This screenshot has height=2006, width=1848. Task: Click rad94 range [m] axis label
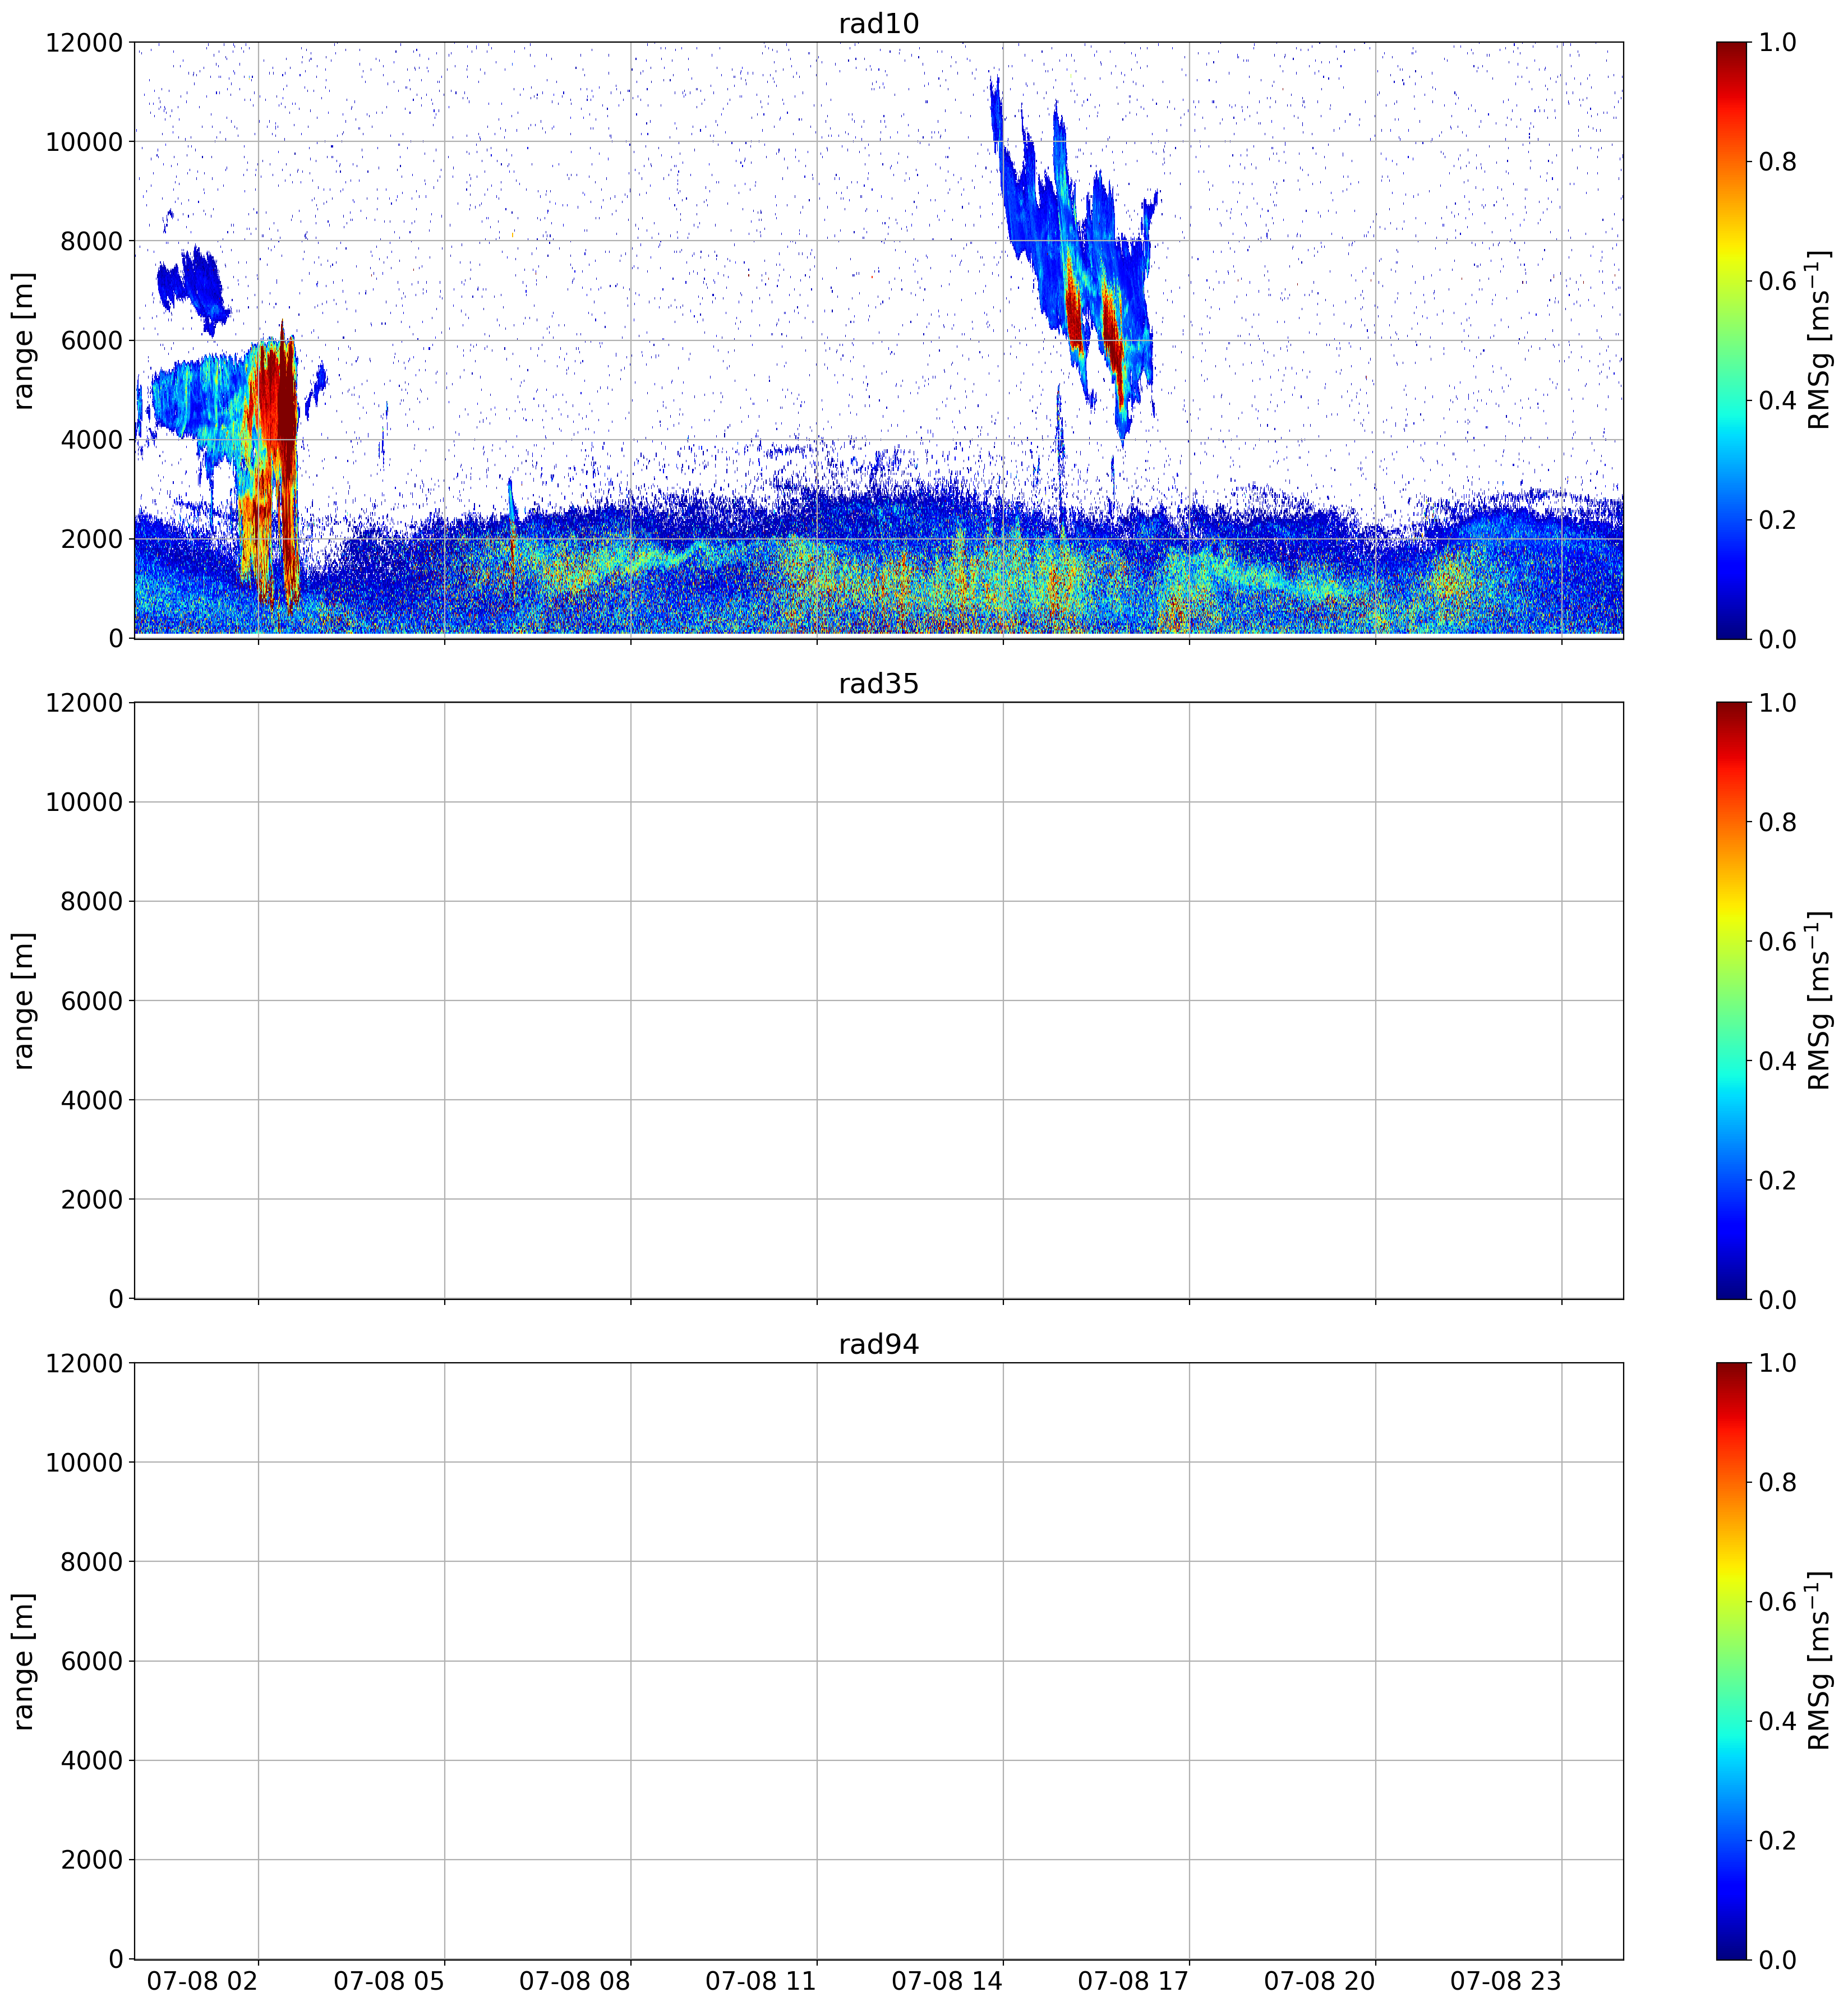point(23,1661)
